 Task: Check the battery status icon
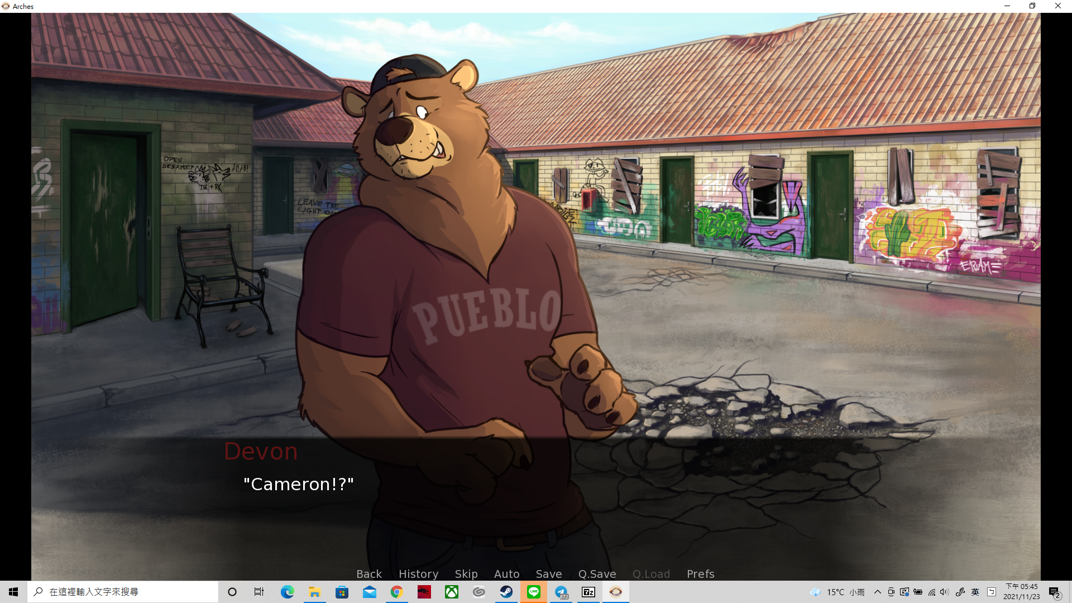918,592
